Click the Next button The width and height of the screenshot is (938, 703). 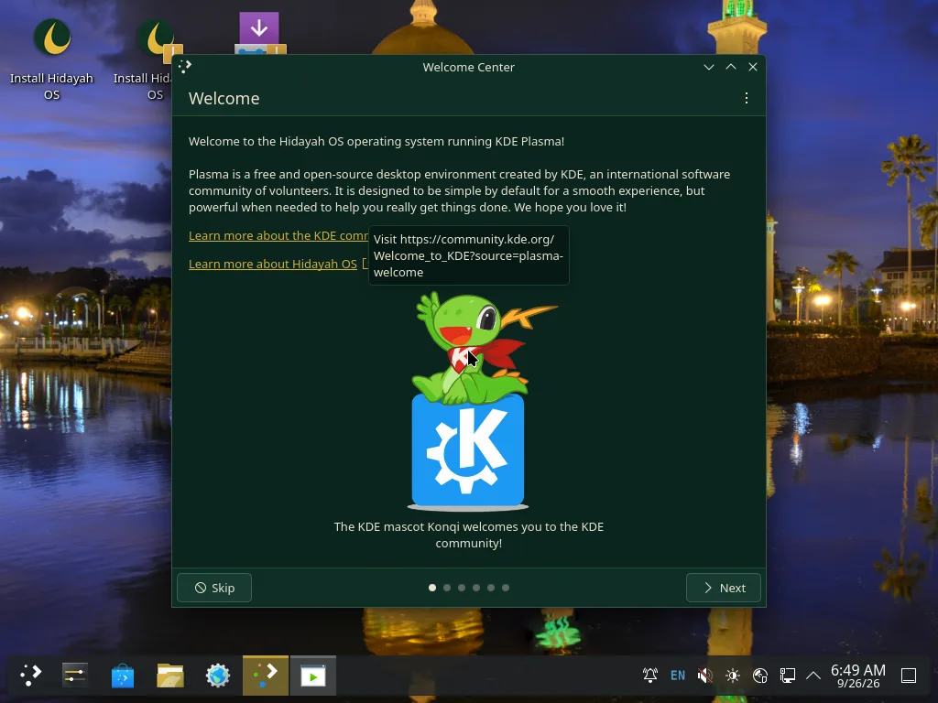click(x=724, y=588)
